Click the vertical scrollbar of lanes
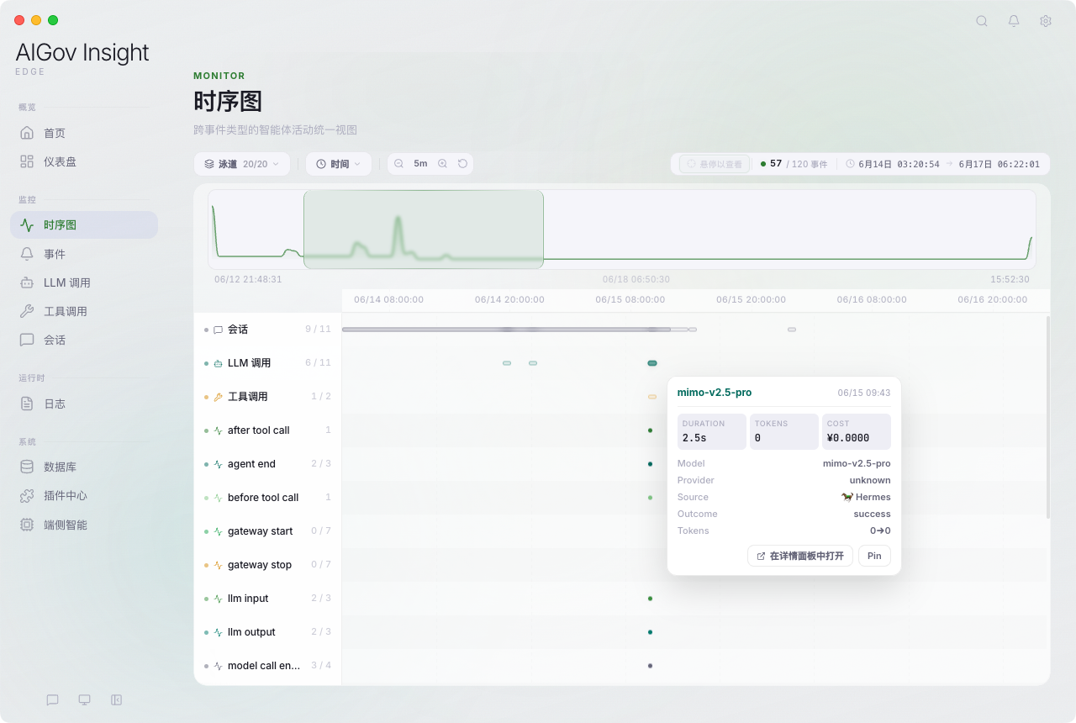This screenshot has width=1076, height=723. tap(1047, 417)
